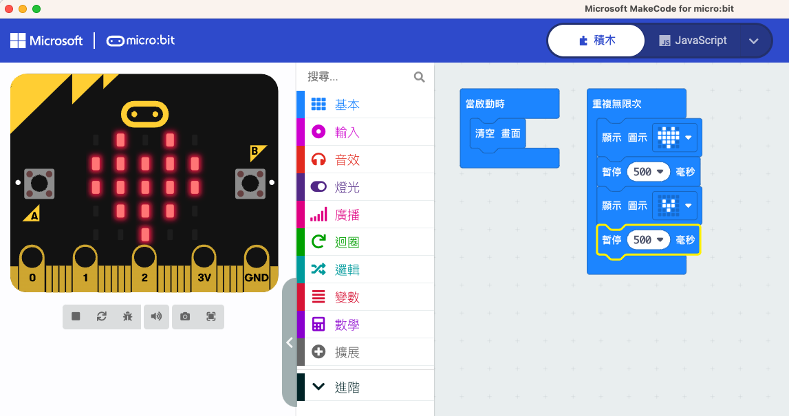Toggle debug mode with the bug icon
This screenshot has width=789, height=416.
click(x=128, y=316)
